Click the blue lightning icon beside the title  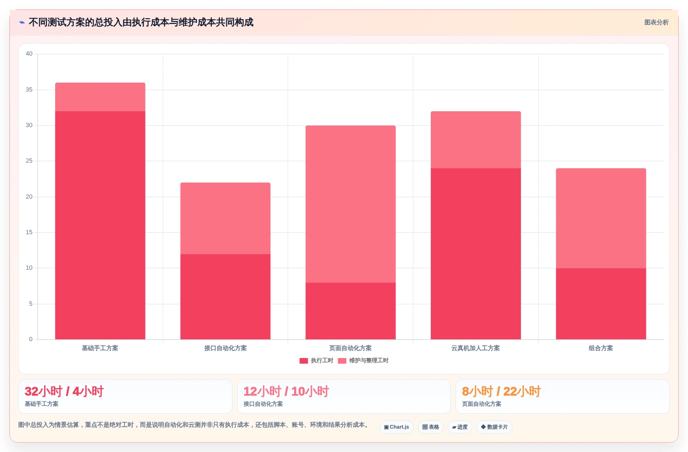[x=22, y=22]
